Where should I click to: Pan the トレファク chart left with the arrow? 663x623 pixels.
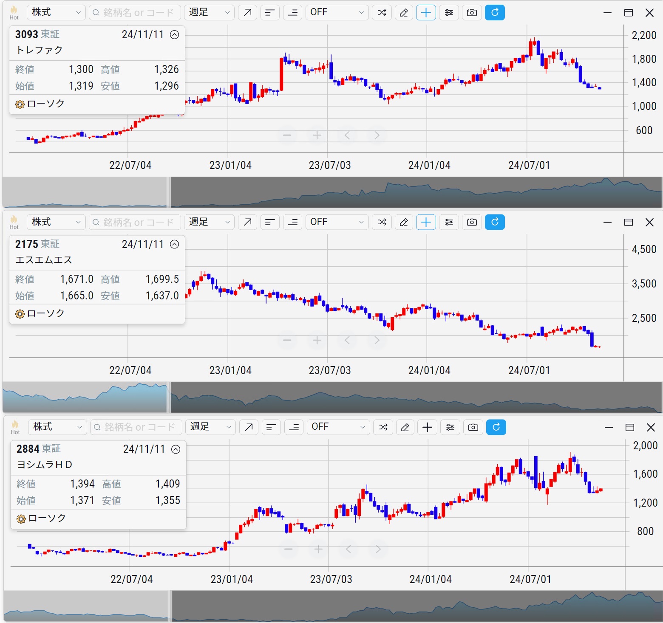tap(347, 135)
